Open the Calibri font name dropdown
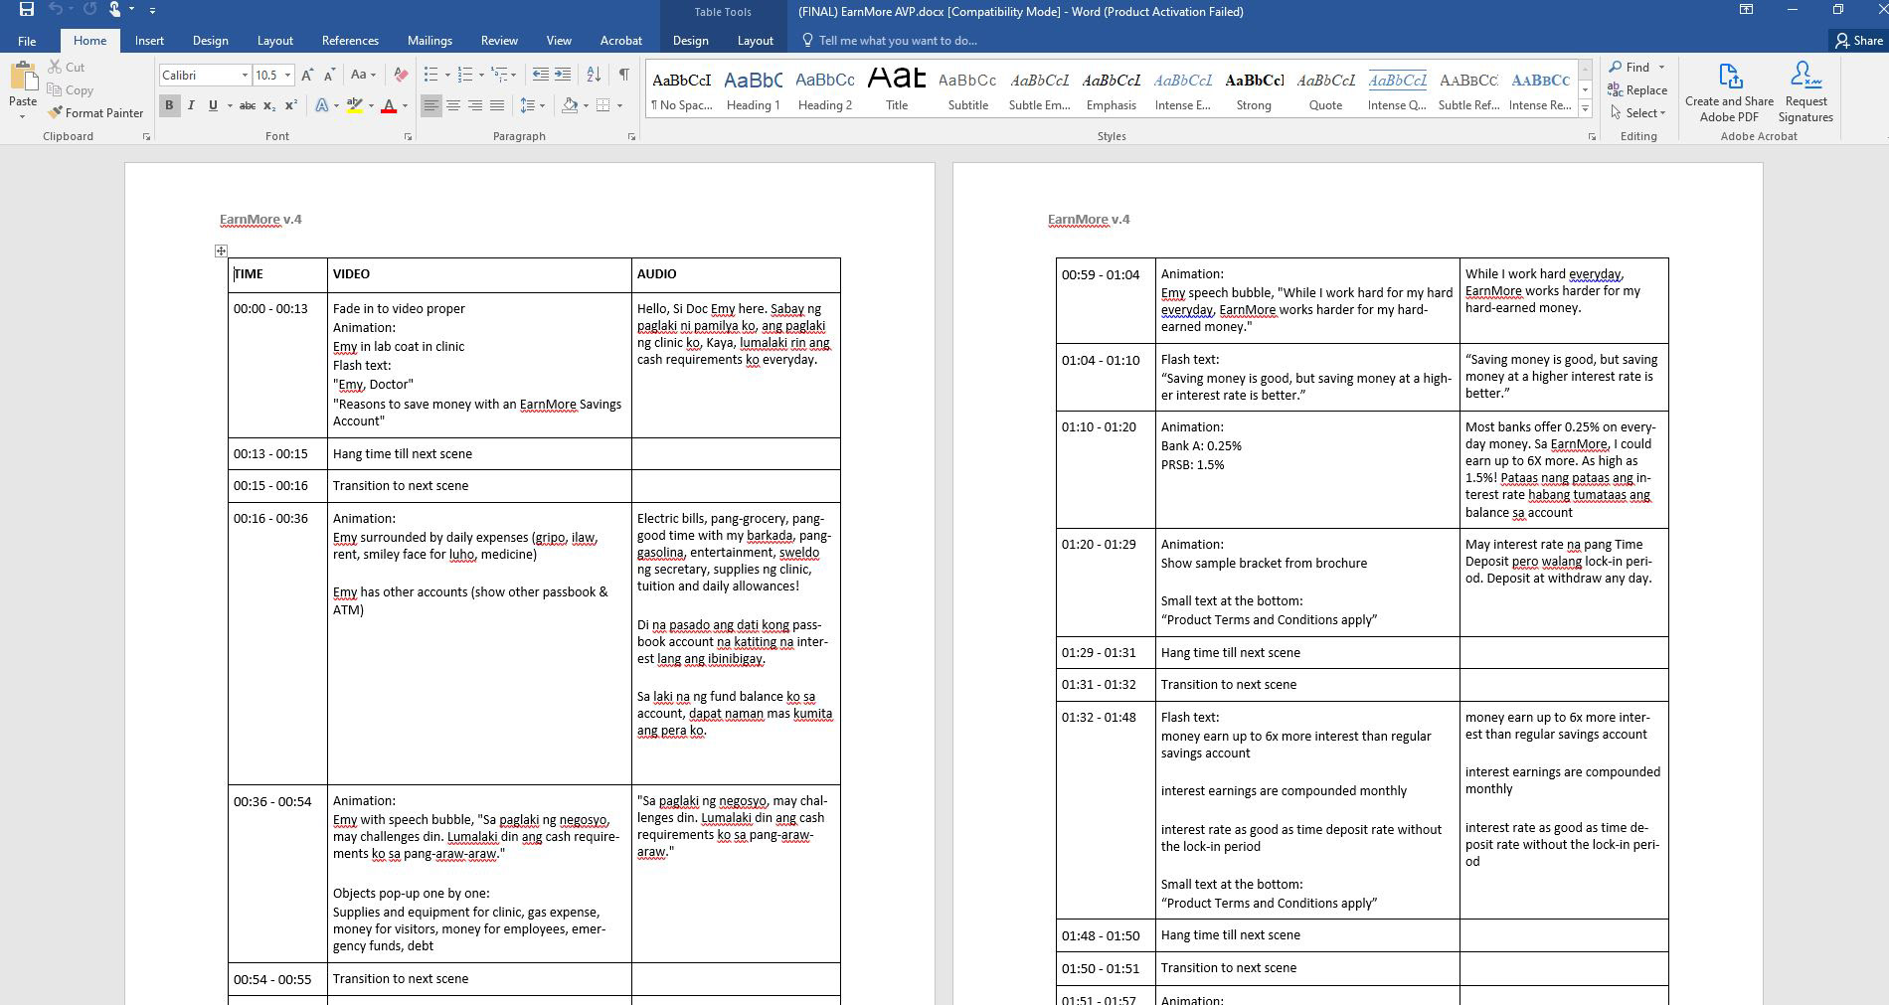The width and height of the screenshot is (1889, 1005). pyautogui.click(x=245, y=76)
